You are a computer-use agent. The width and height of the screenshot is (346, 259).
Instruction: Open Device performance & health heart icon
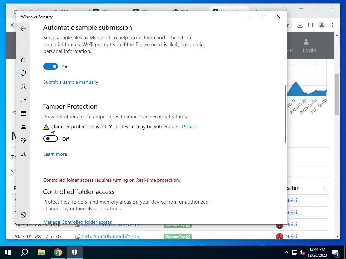point(23,141)
